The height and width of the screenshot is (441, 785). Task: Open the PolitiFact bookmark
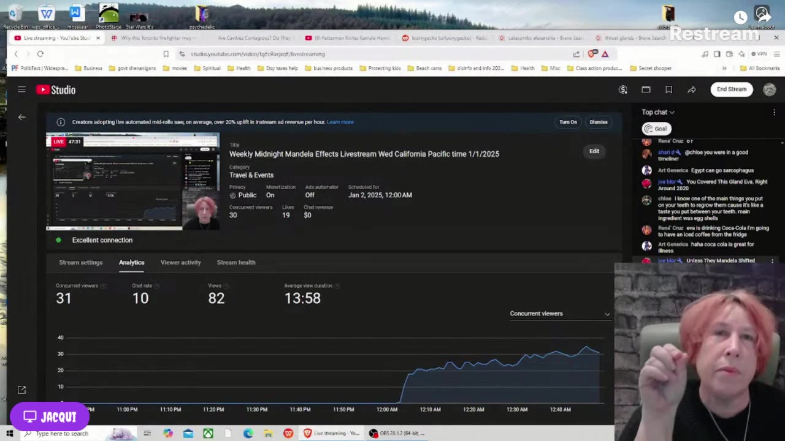40,69
